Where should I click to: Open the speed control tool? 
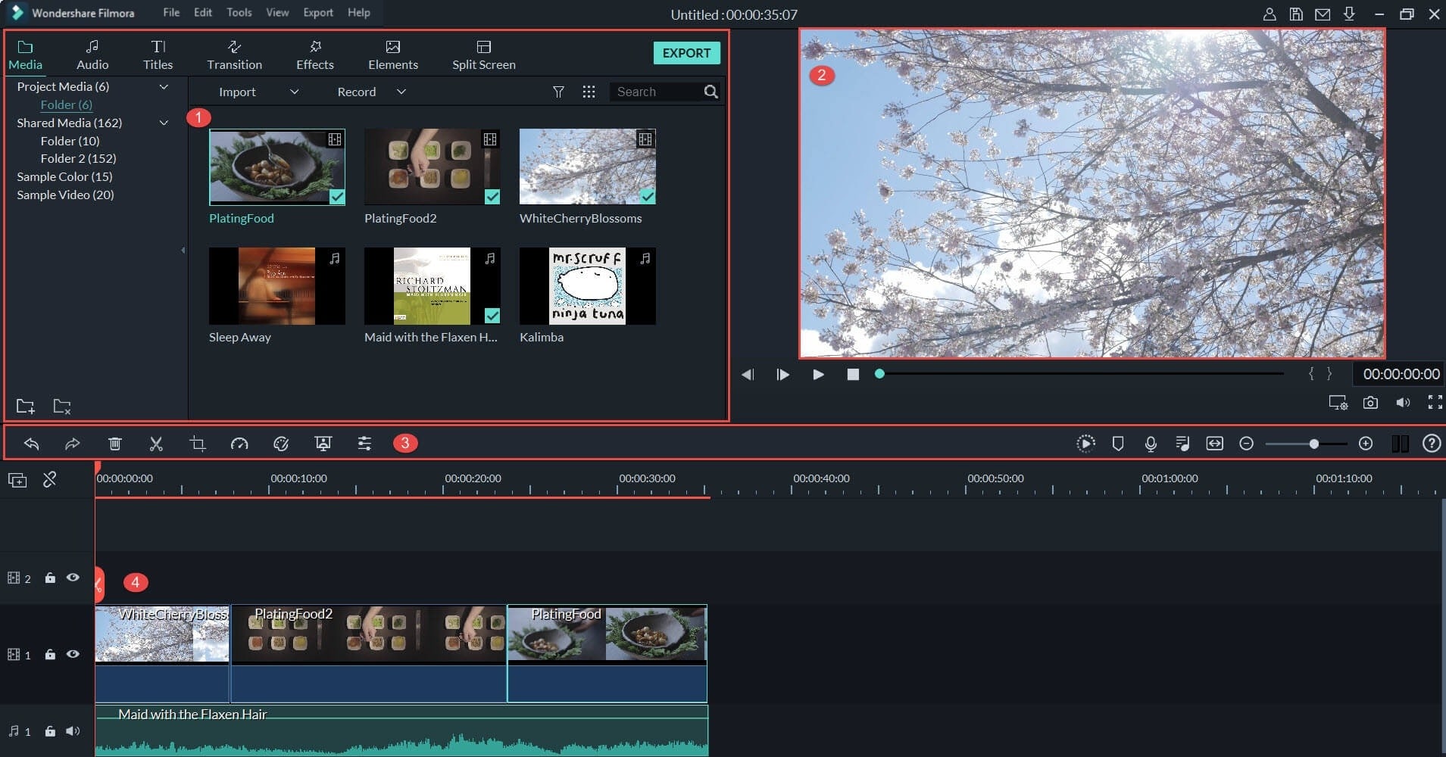coord(239,443)
